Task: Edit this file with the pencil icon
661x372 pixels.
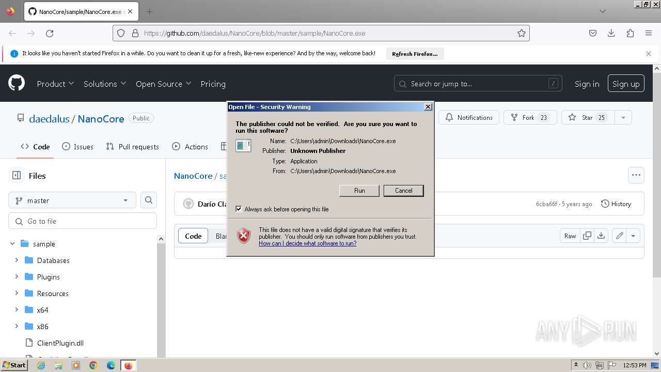Action: pyautogui.click(x=620, y=236)
